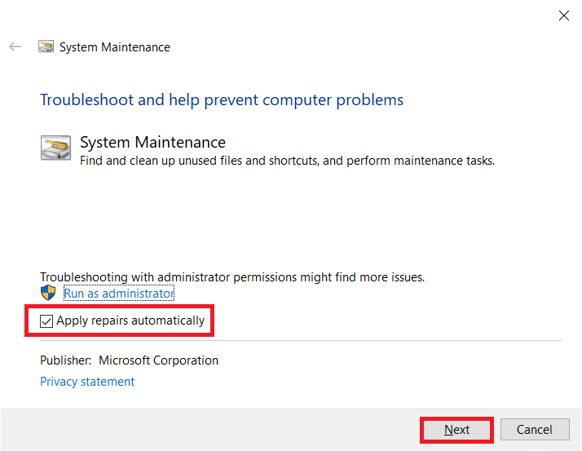Click the large System Maintenance drive icon

(x=55, y=148)
